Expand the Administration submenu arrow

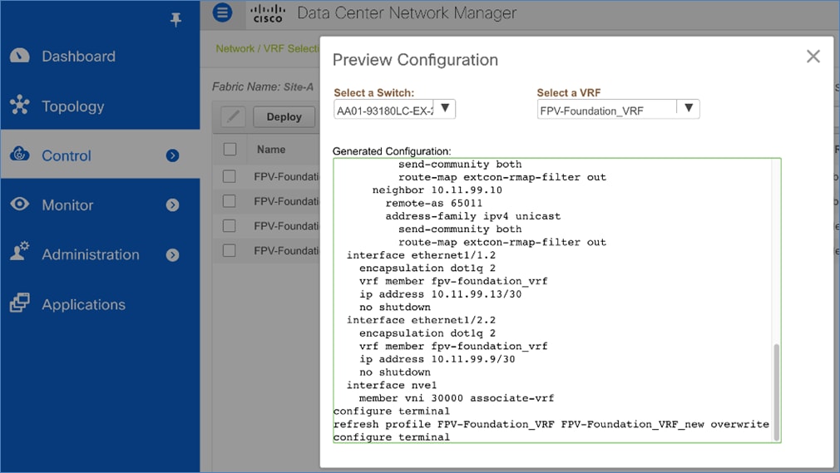172,255
